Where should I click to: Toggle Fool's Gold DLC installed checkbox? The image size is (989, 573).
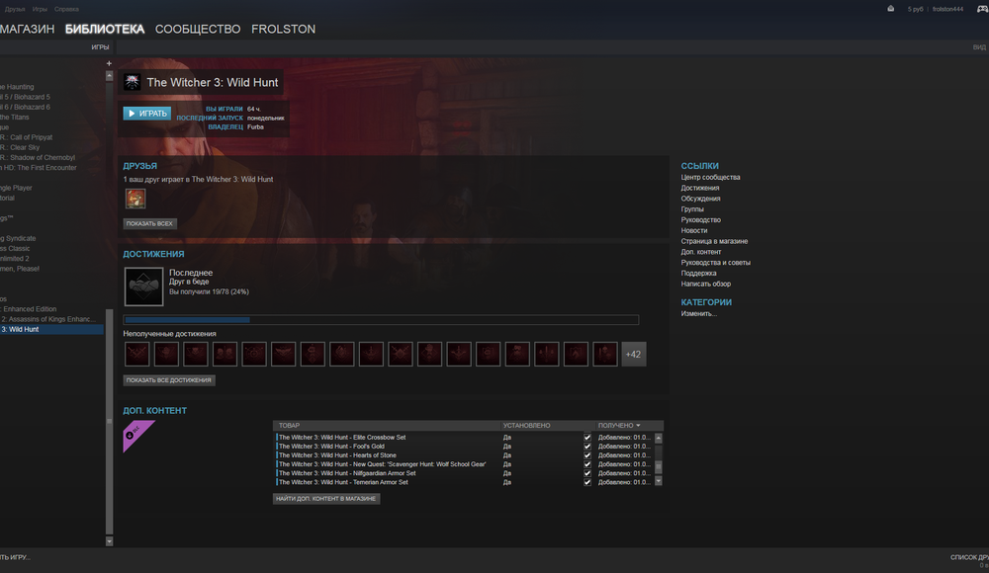(587, 447)
